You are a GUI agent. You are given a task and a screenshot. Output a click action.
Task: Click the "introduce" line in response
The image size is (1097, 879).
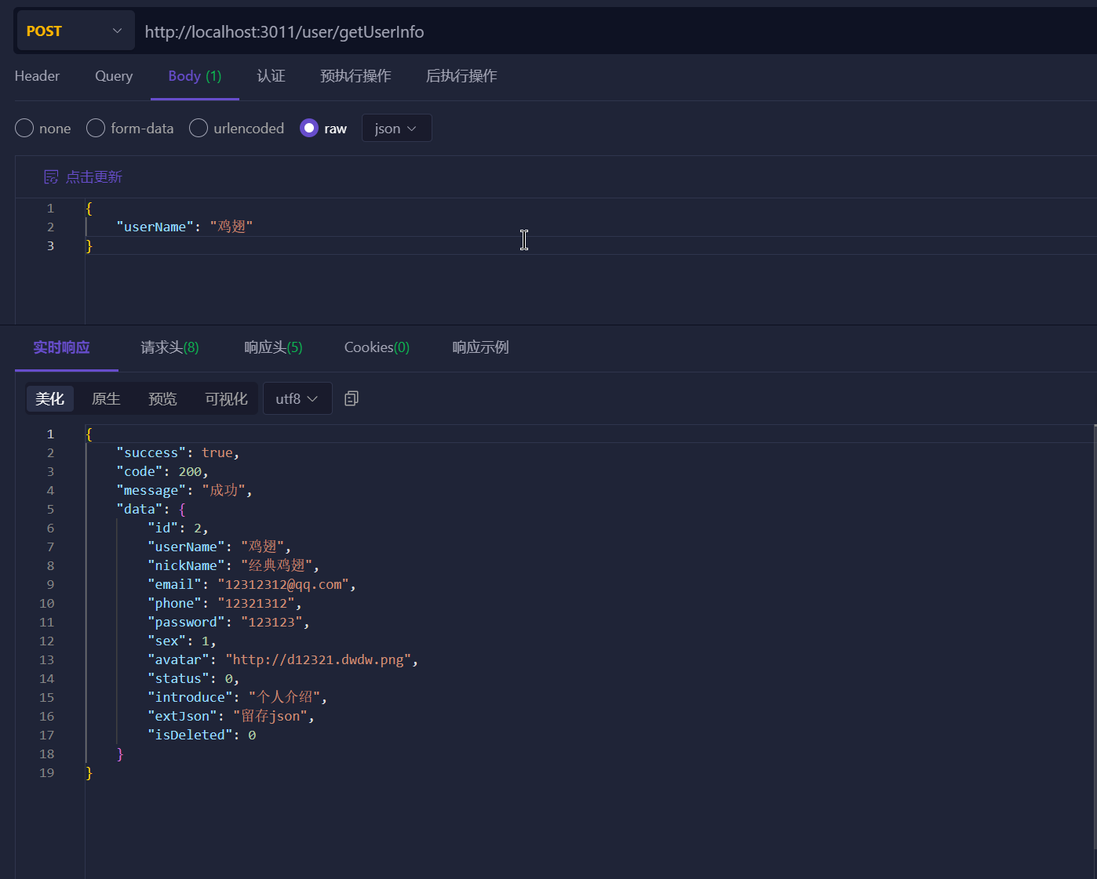coord(238,697)
